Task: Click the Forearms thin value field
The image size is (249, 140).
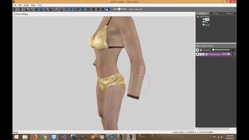Action: (234, 54)
